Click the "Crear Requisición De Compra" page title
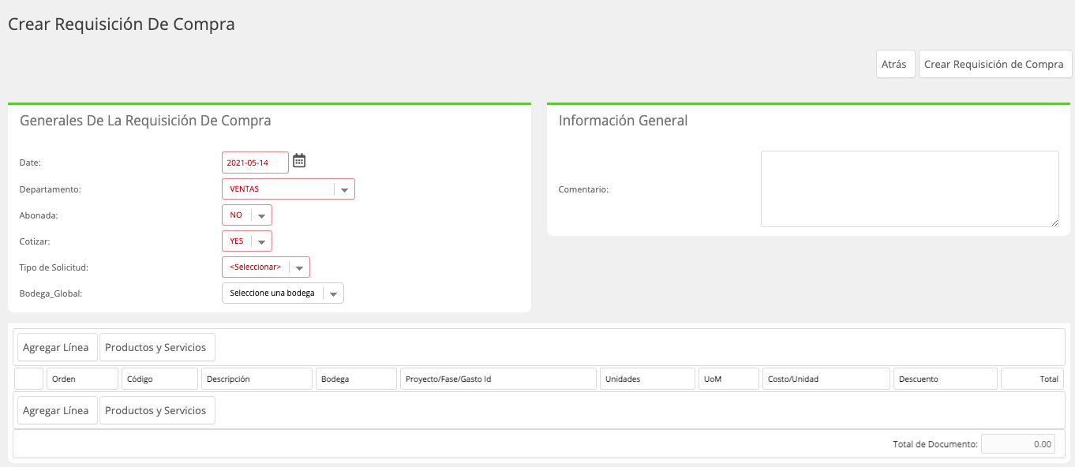Screen dimensions: 1075x467 [x=122, y=24]
